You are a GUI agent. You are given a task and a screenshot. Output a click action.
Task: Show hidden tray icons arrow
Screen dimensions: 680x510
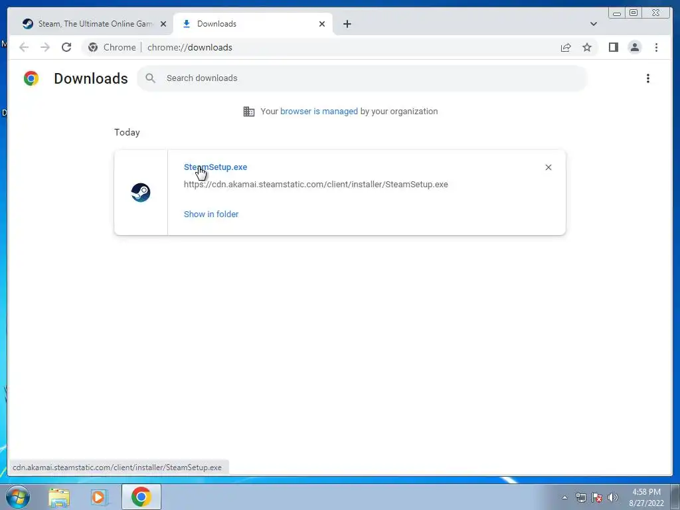[564, 497]
